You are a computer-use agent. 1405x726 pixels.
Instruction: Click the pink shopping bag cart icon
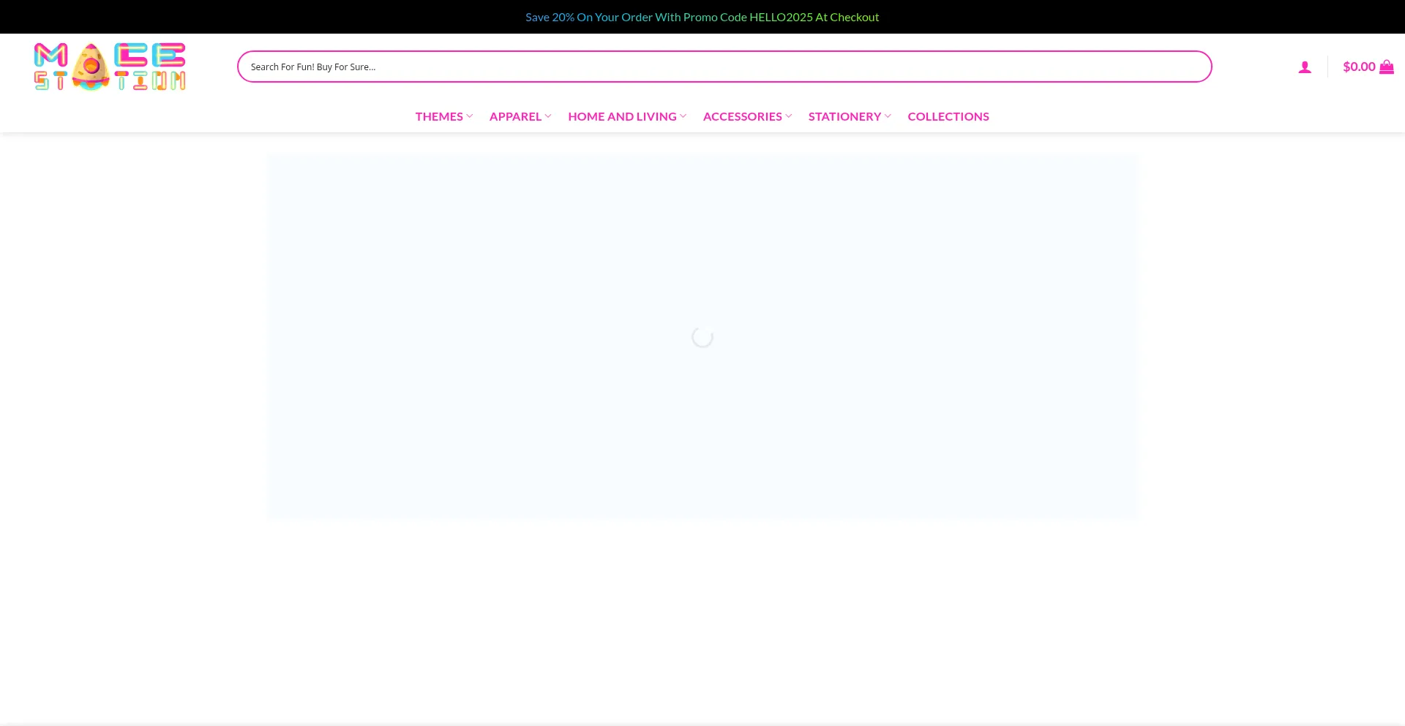(x=1387, y=67)
